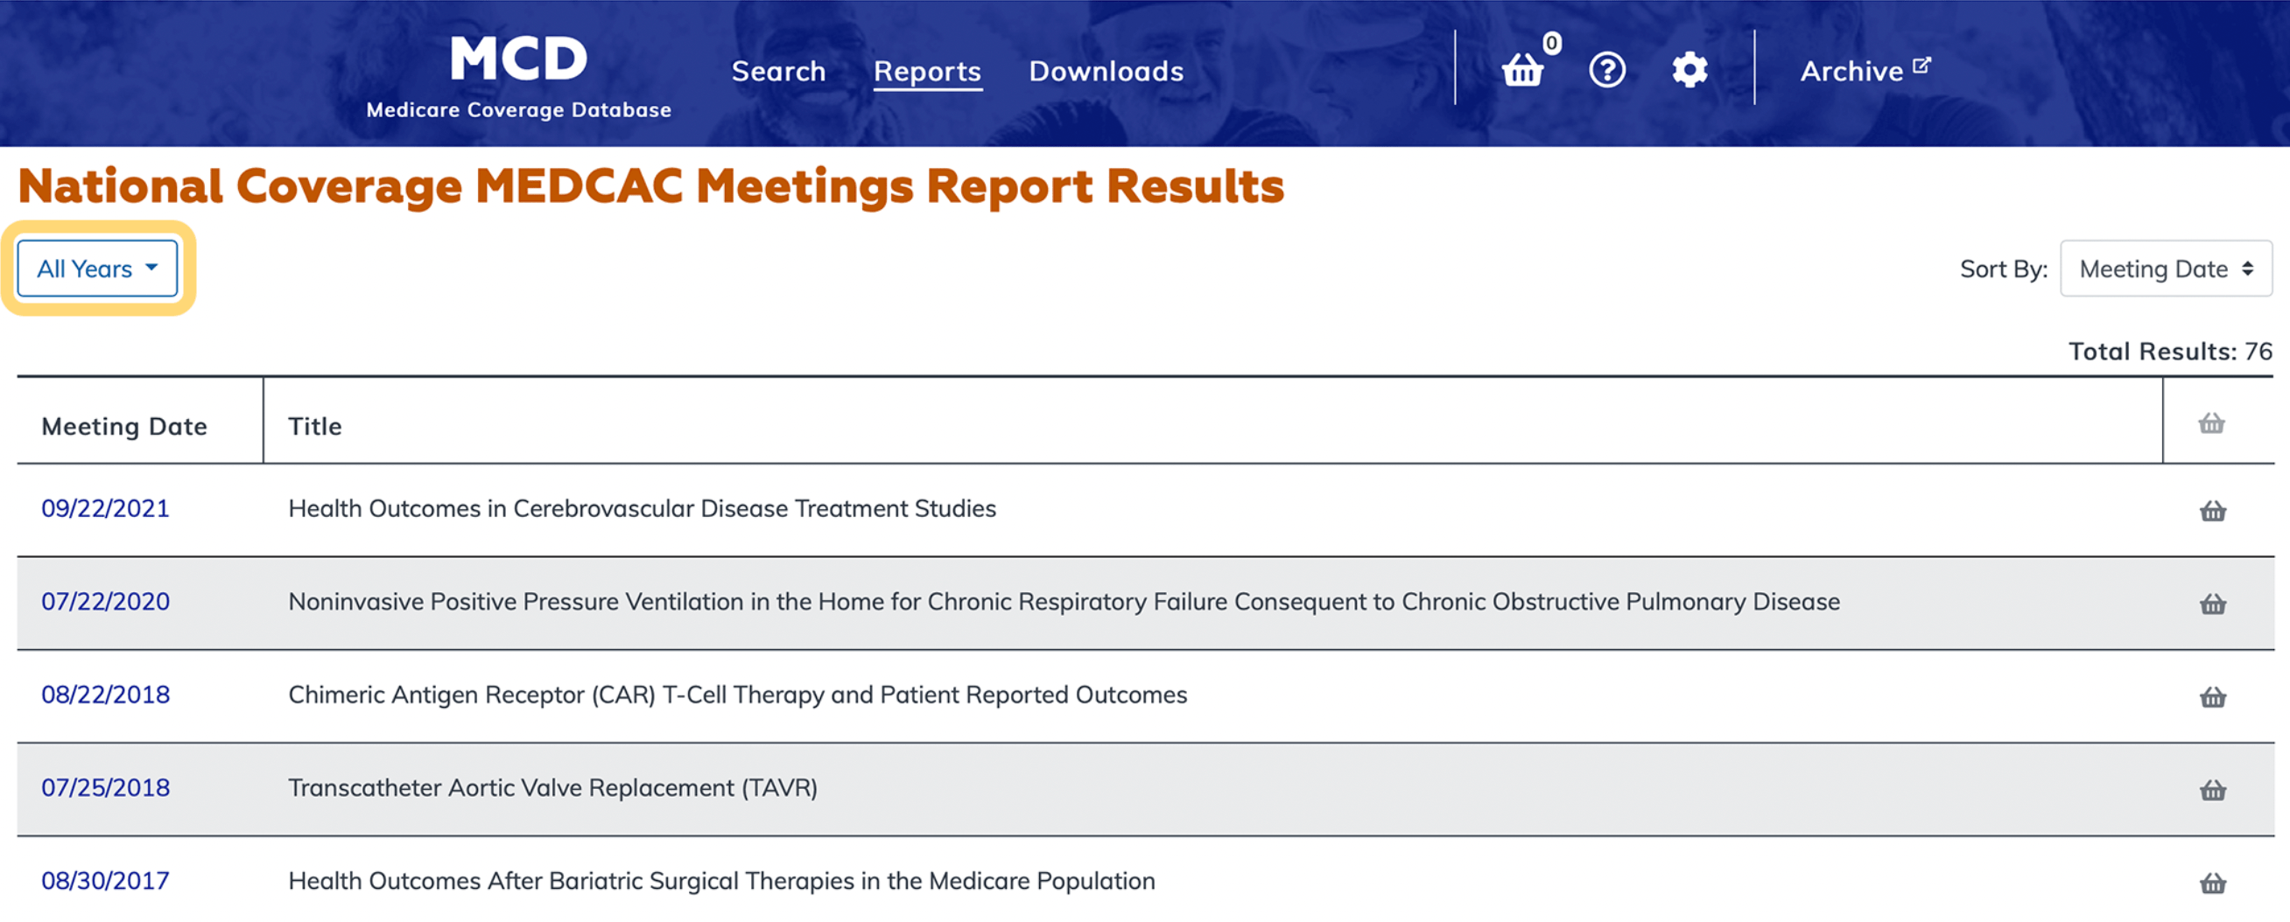Open the Downloads menu item
This screenshot has width=2290, height=922.
point(1105,71)
